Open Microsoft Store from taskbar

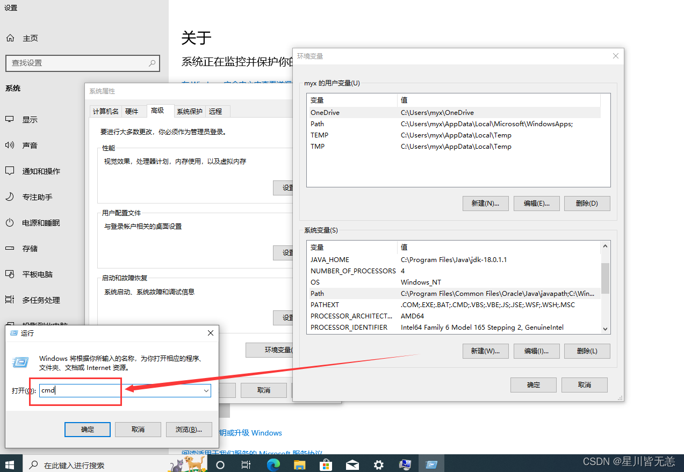[x=326, y=464]
